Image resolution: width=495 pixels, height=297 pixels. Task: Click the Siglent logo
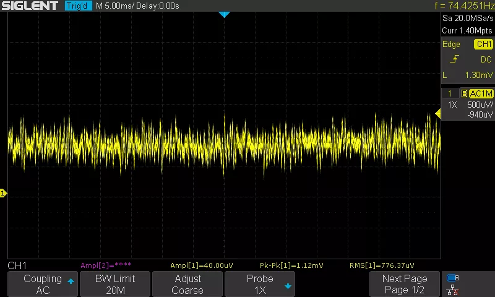pyautogui.click(x=30, y=6)
